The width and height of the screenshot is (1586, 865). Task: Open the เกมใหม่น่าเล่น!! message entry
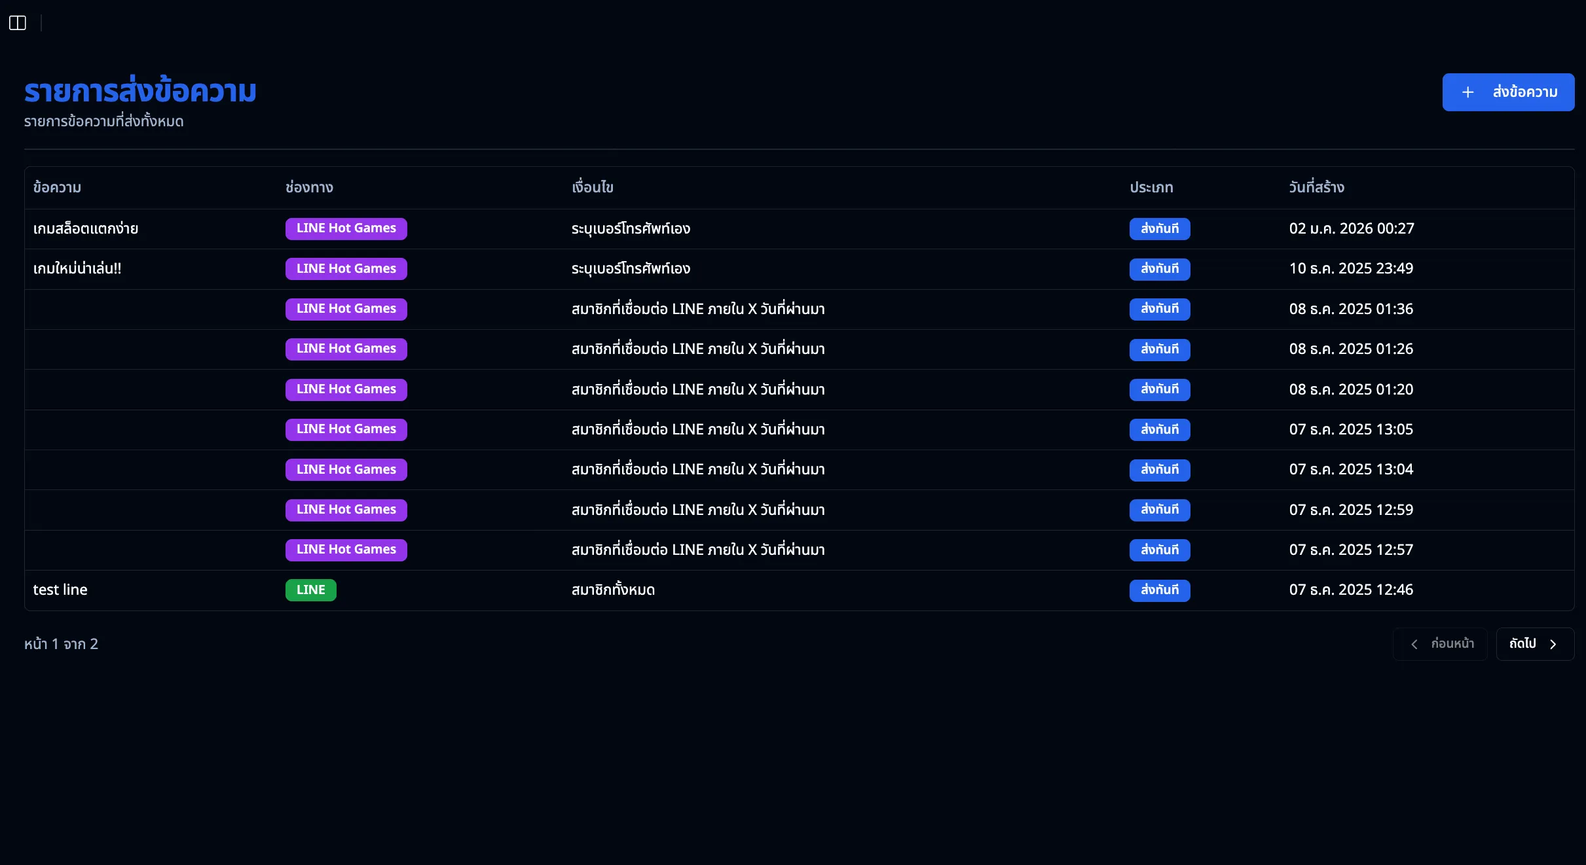[x=77, y=268]
